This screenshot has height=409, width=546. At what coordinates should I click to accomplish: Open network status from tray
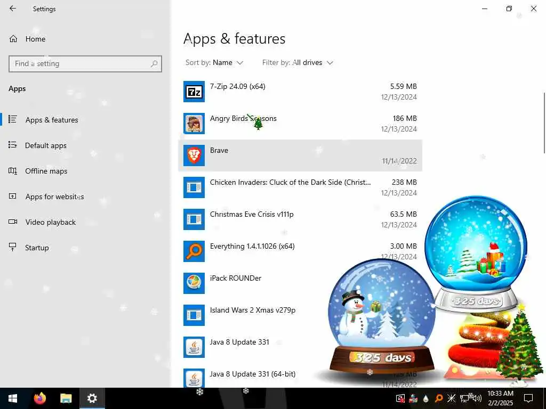[x=464, y=398]
